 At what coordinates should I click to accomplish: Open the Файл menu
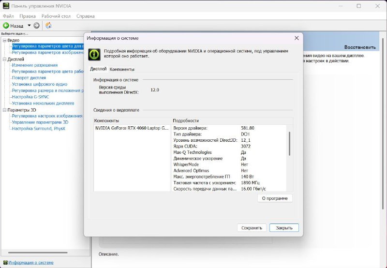pos(8,16)
